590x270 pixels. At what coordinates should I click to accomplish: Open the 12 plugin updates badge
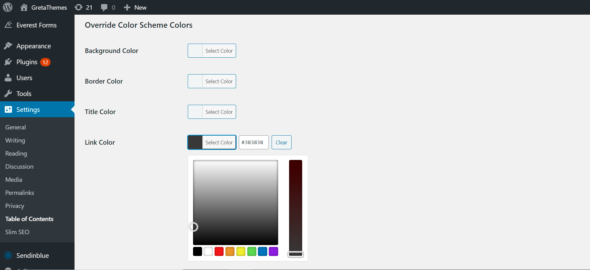(45, 62)
